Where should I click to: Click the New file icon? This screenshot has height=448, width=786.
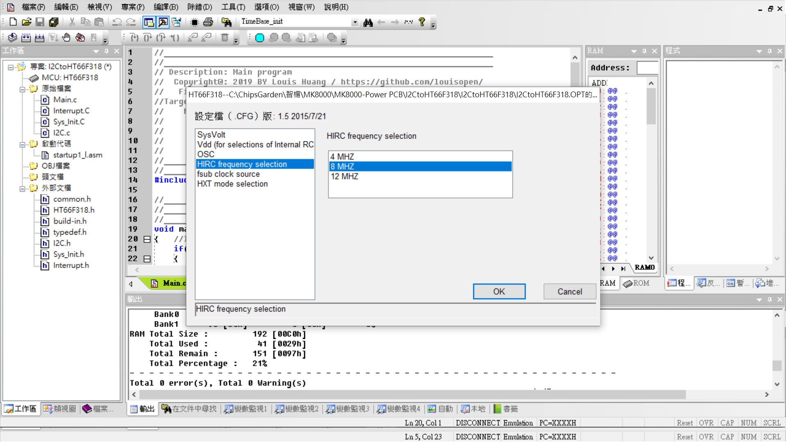click(x=13, y=22)
